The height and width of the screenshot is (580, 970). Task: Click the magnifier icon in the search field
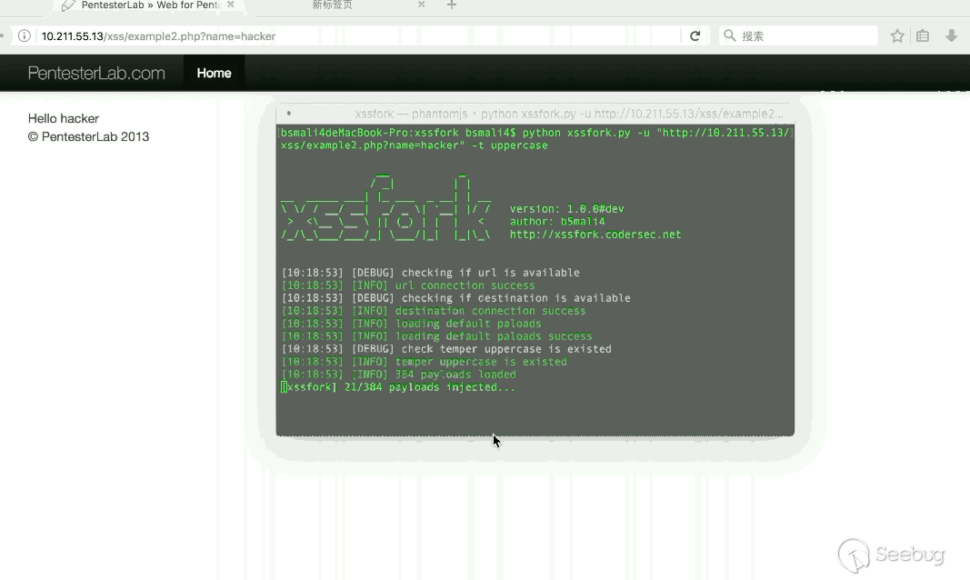(x=729, y=35)
